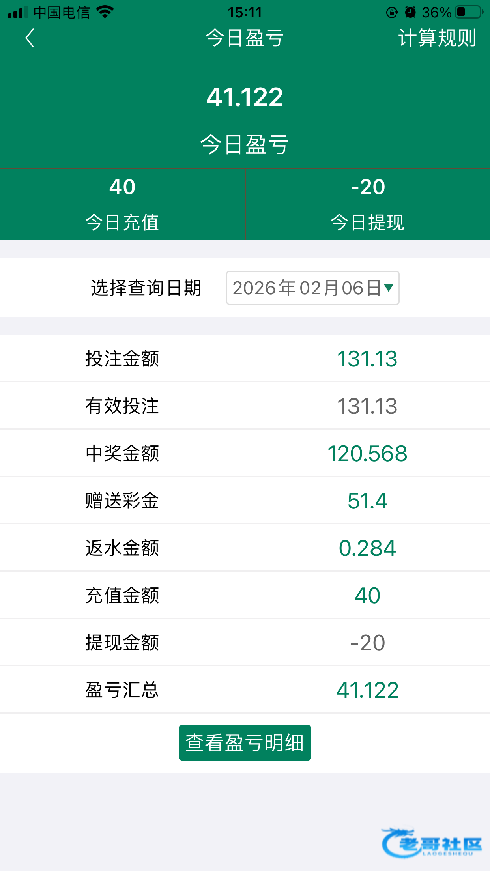The height and width of the screenshot is (871, 490).
Task: Open 计算规则 calculation rules link
Action: click(x=437, y=38)
